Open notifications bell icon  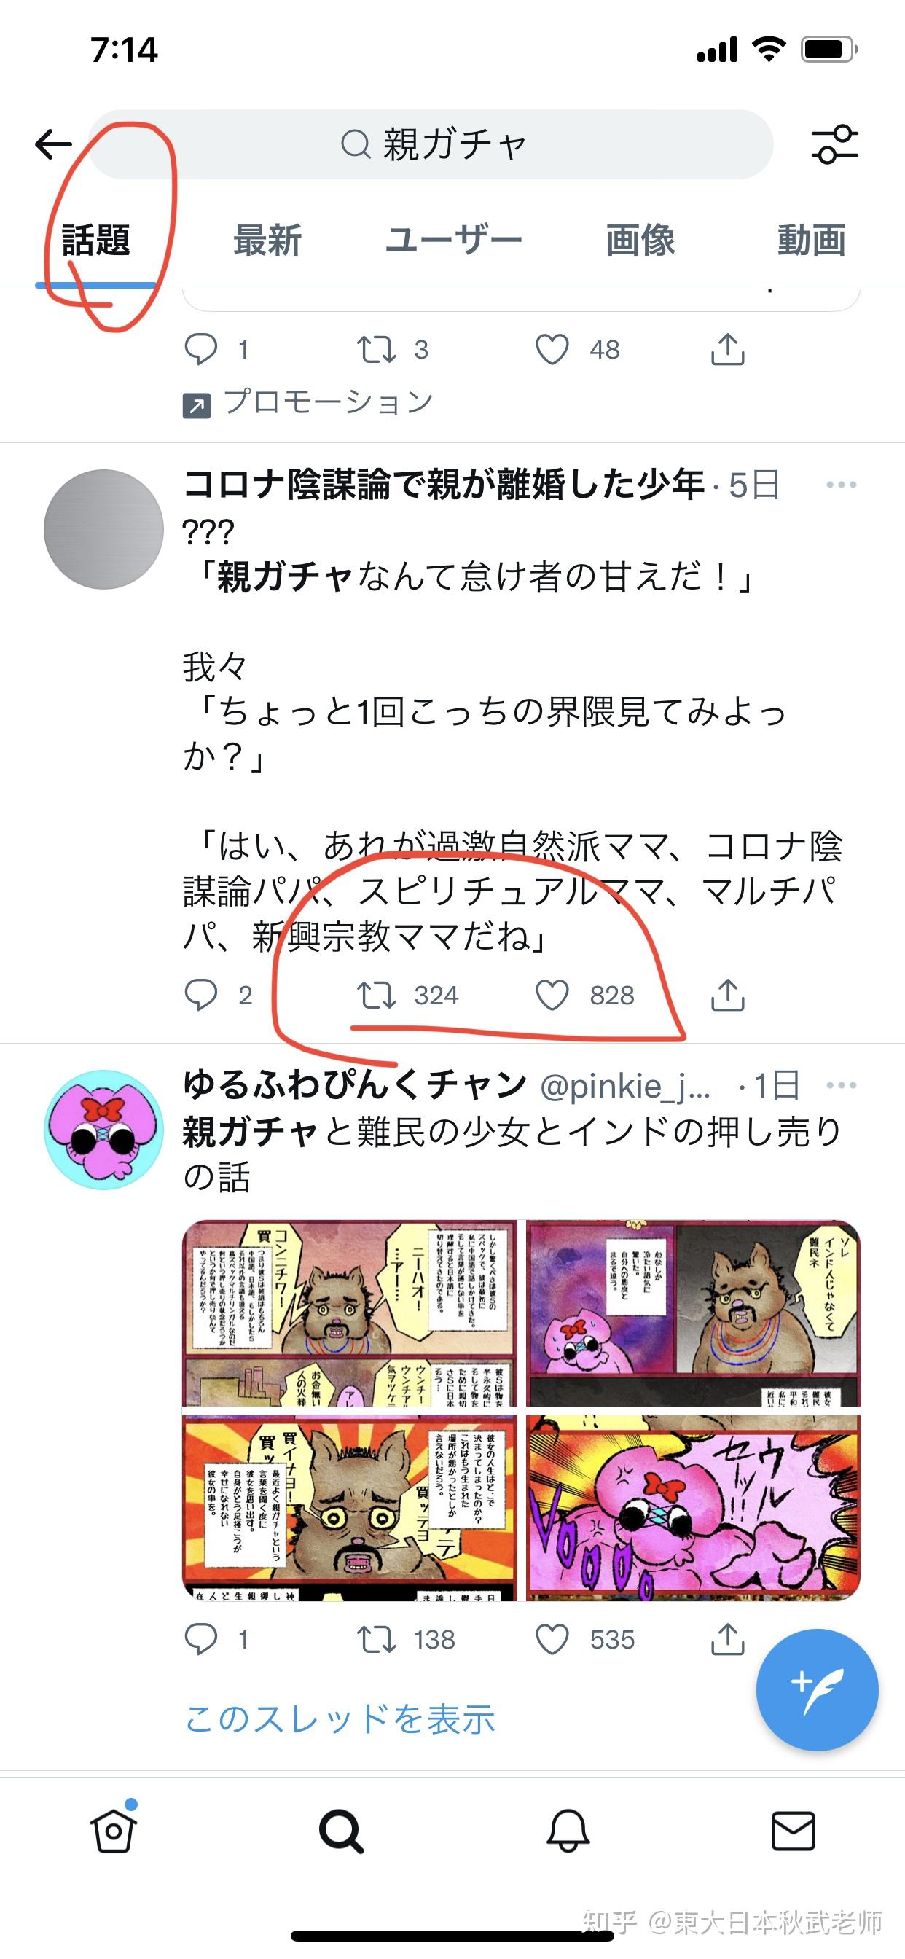pos(568,1831)
